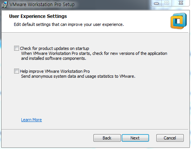Go Back to the previous setup page

click(x=107, y=138)
